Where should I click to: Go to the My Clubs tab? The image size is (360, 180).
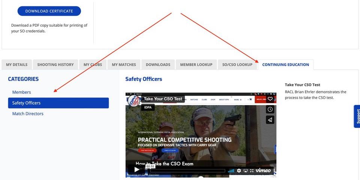[x=93, y=64]
